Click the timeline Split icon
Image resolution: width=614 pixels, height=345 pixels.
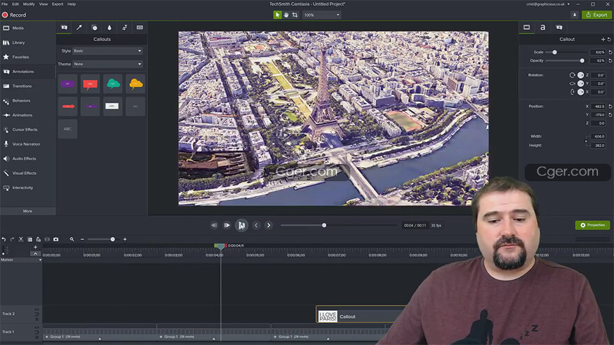tap(47, 239)
